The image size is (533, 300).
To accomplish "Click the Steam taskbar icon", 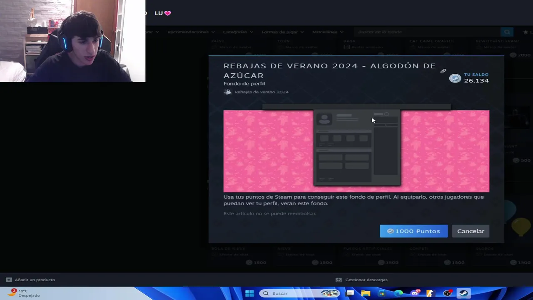I will click(x=463, y=293).
